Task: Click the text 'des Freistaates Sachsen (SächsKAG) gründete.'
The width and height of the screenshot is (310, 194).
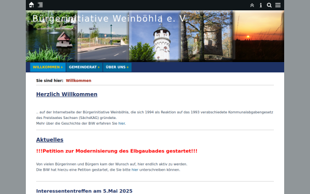Action: (76, 118)
